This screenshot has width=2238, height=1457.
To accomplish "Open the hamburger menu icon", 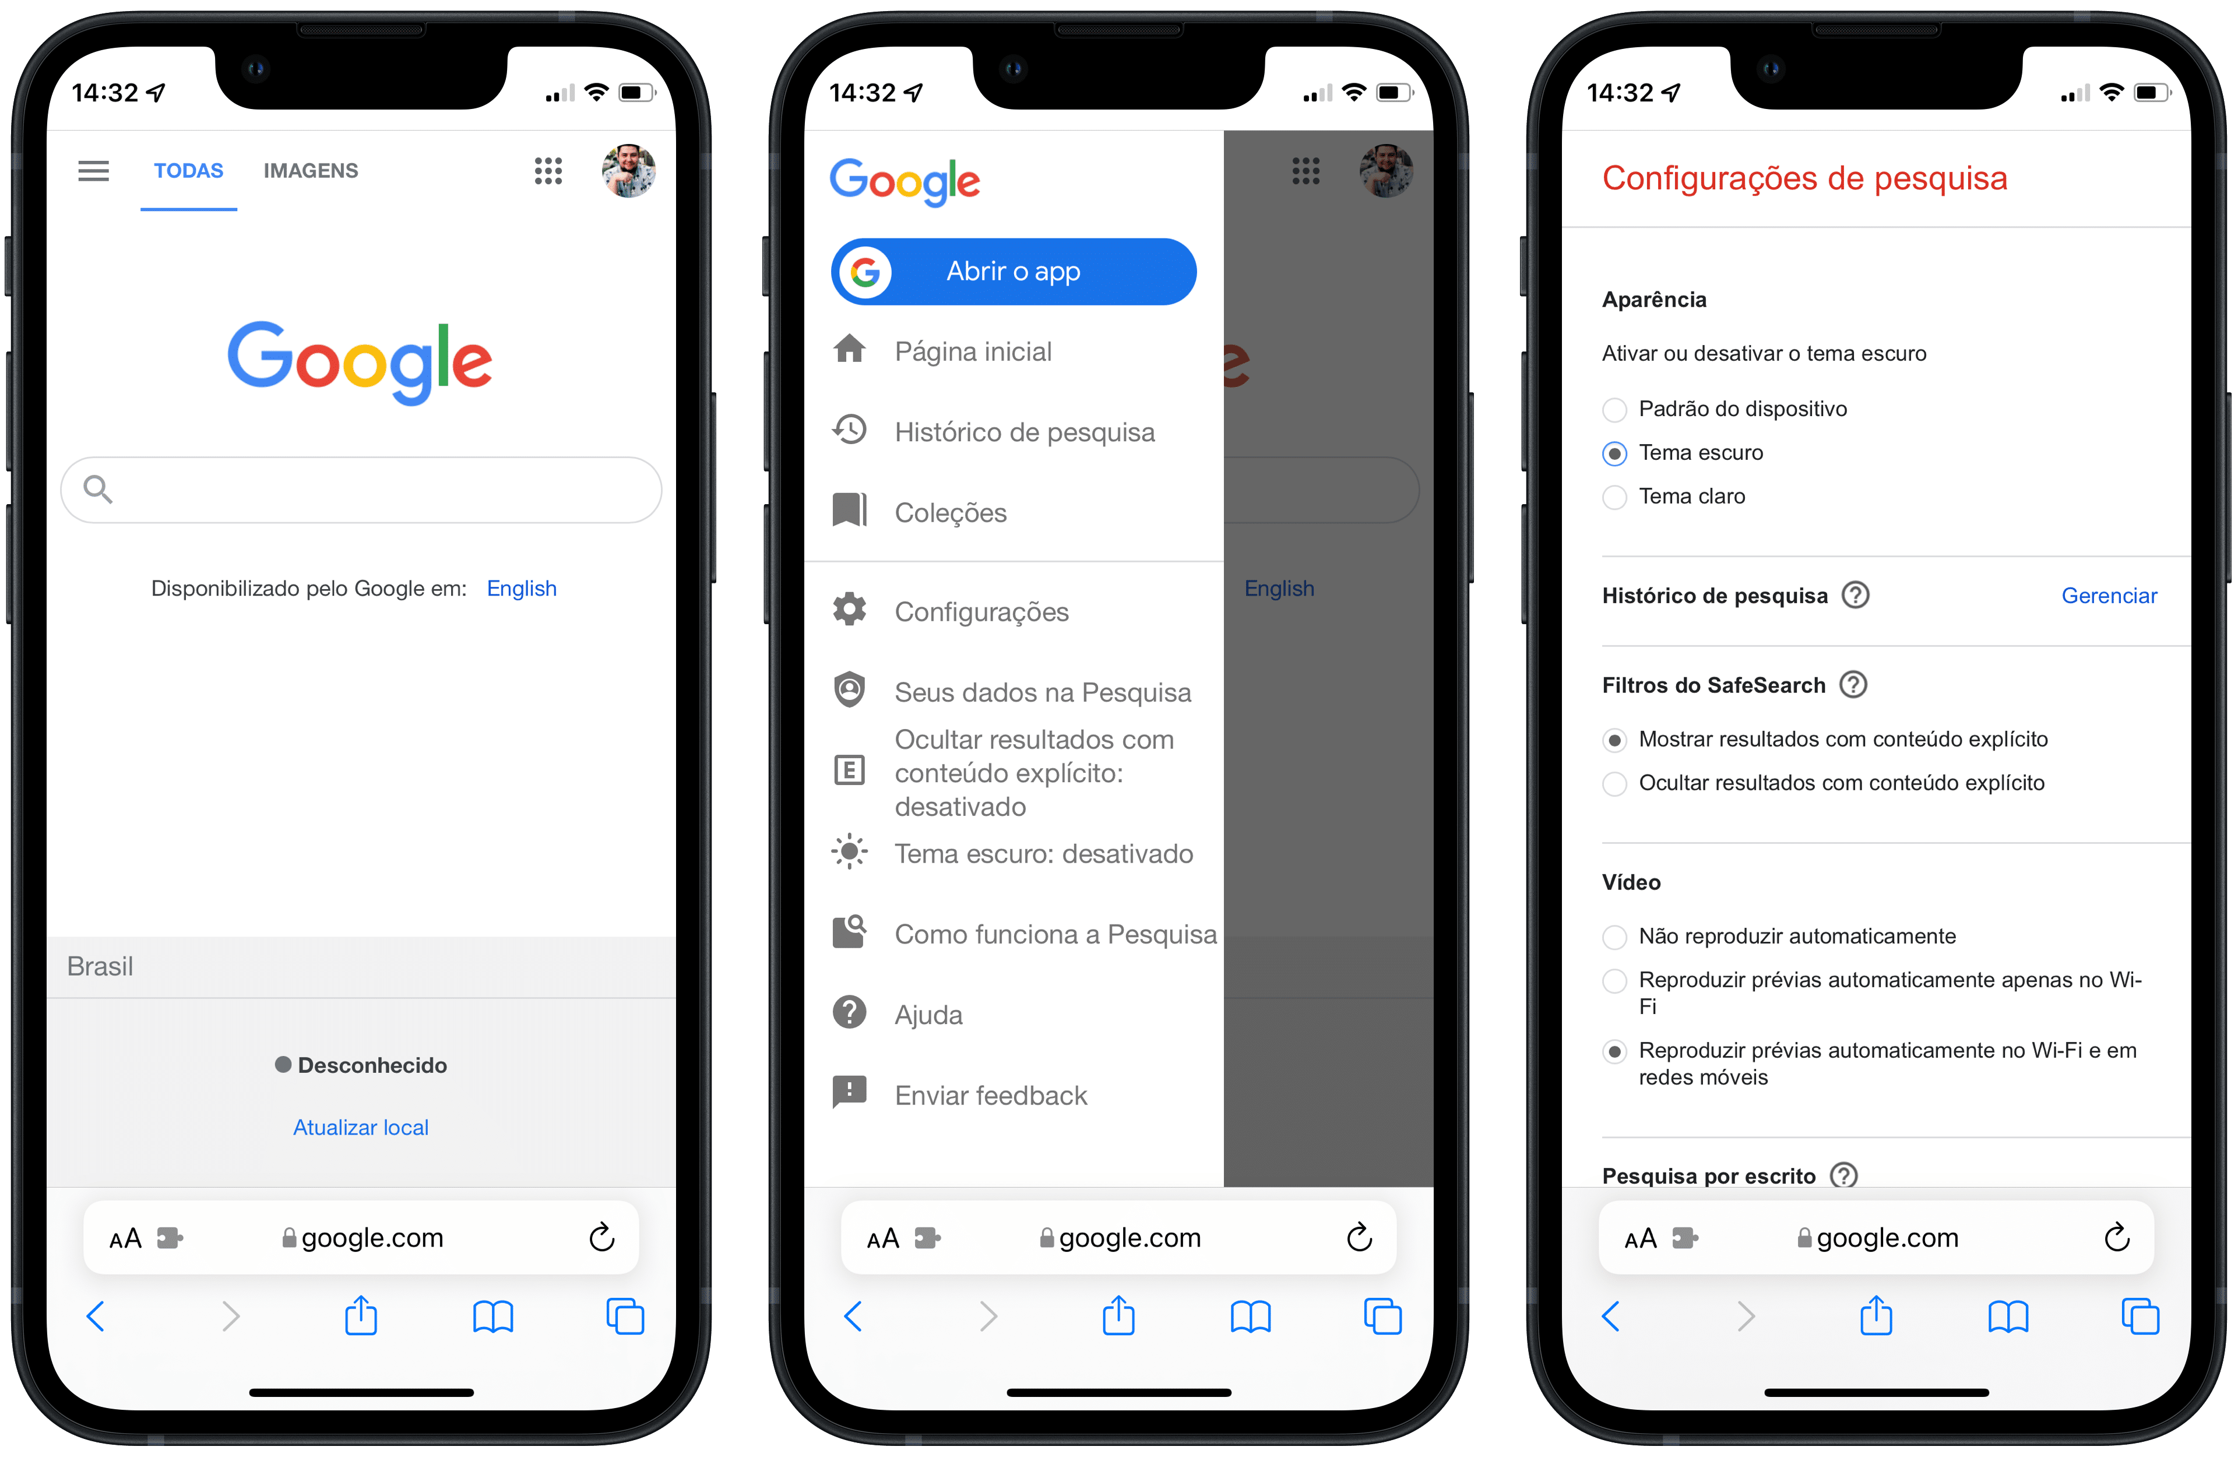I will pyautogui.click(x=93, y=168).
